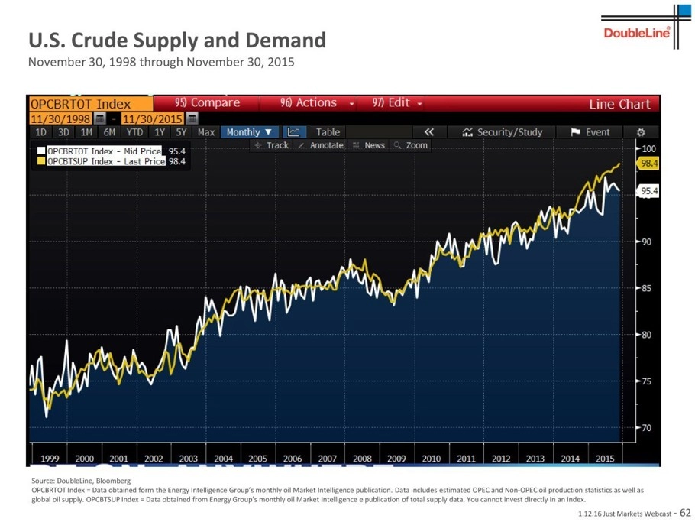Expand the 96) Actions dropdown
Image resolution: width=695 pixels, height=522 pixels.
coord(317,103)
